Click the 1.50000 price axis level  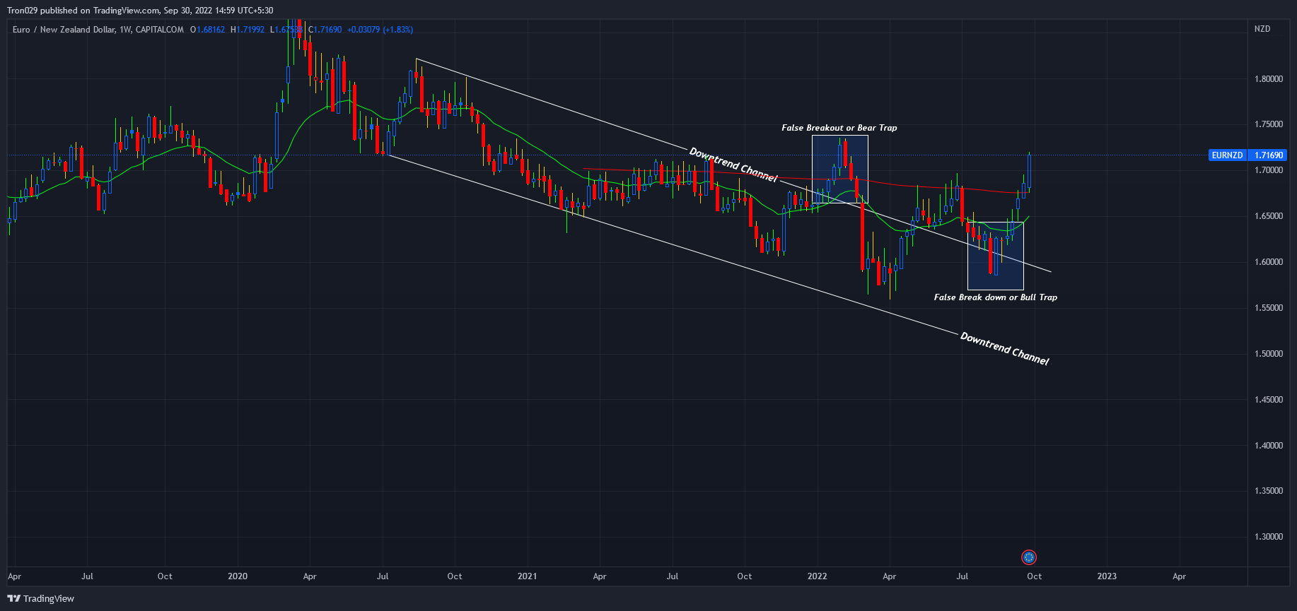coord(1268,354)
